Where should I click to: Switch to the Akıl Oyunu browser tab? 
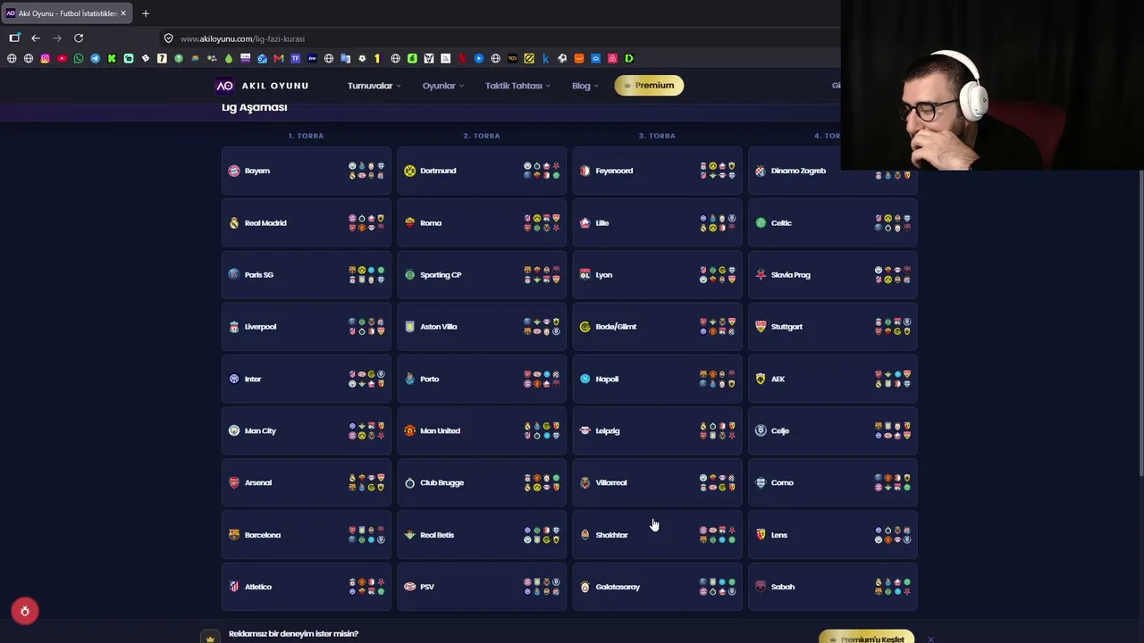click(x=67, y=13)
